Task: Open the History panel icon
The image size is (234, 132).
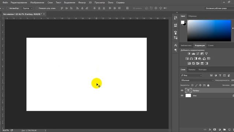Action: tap(175, 18)
